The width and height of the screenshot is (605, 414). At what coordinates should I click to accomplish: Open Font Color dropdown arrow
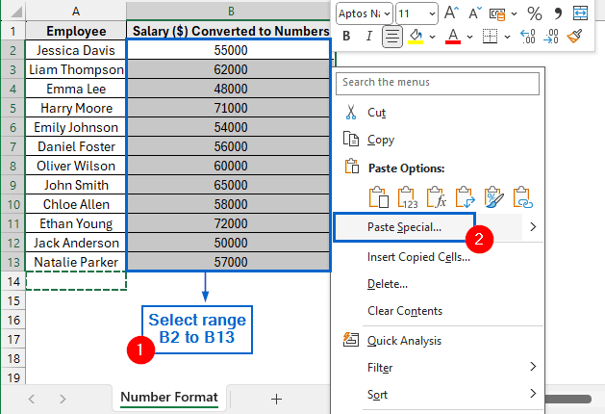[469, 37]
